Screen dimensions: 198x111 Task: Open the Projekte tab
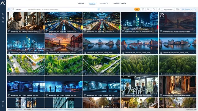tap(104, 3)
